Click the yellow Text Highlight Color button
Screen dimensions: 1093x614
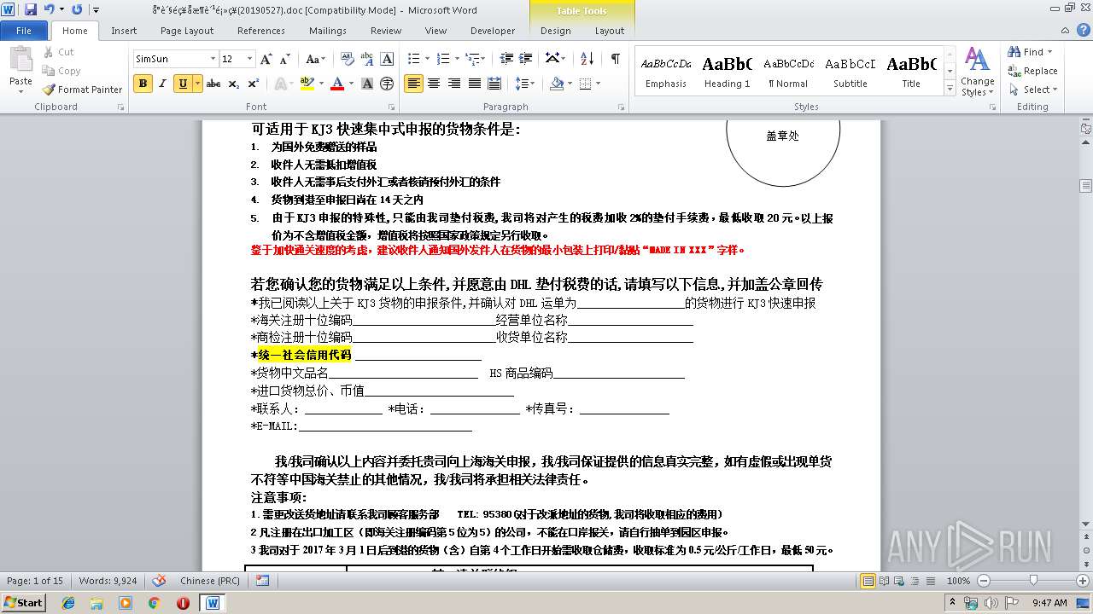coord(307,84)
